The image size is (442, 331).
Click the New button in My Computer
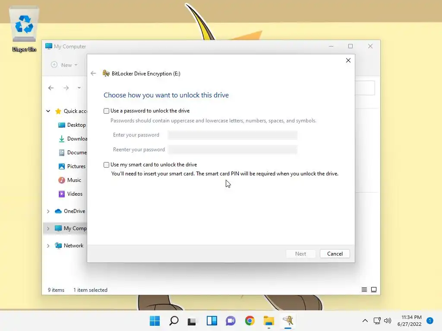click(x=64, y=65)
